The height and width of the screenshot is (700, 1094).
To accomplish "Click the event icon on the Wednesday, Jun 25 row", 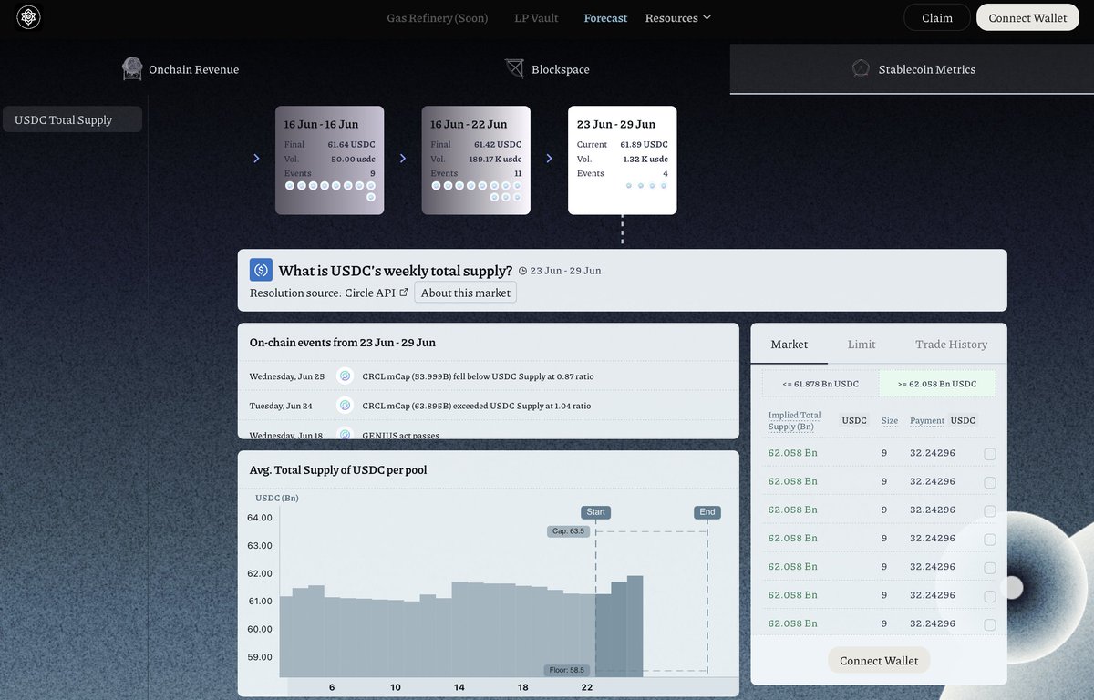I will coord(345,376).
